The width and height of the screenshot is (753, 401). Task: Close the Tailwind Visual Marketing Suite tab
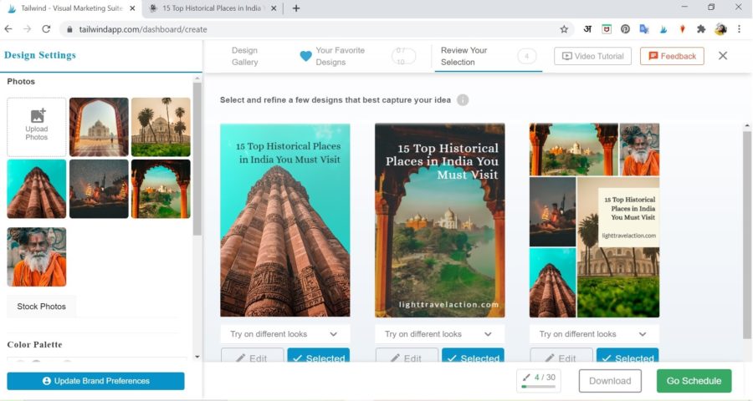132,8
